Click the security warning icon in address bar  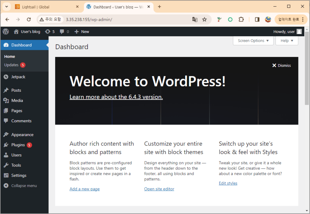41,19
